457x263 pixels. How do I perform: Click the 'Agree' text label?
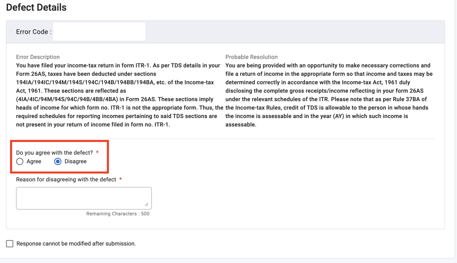(34, 161)
